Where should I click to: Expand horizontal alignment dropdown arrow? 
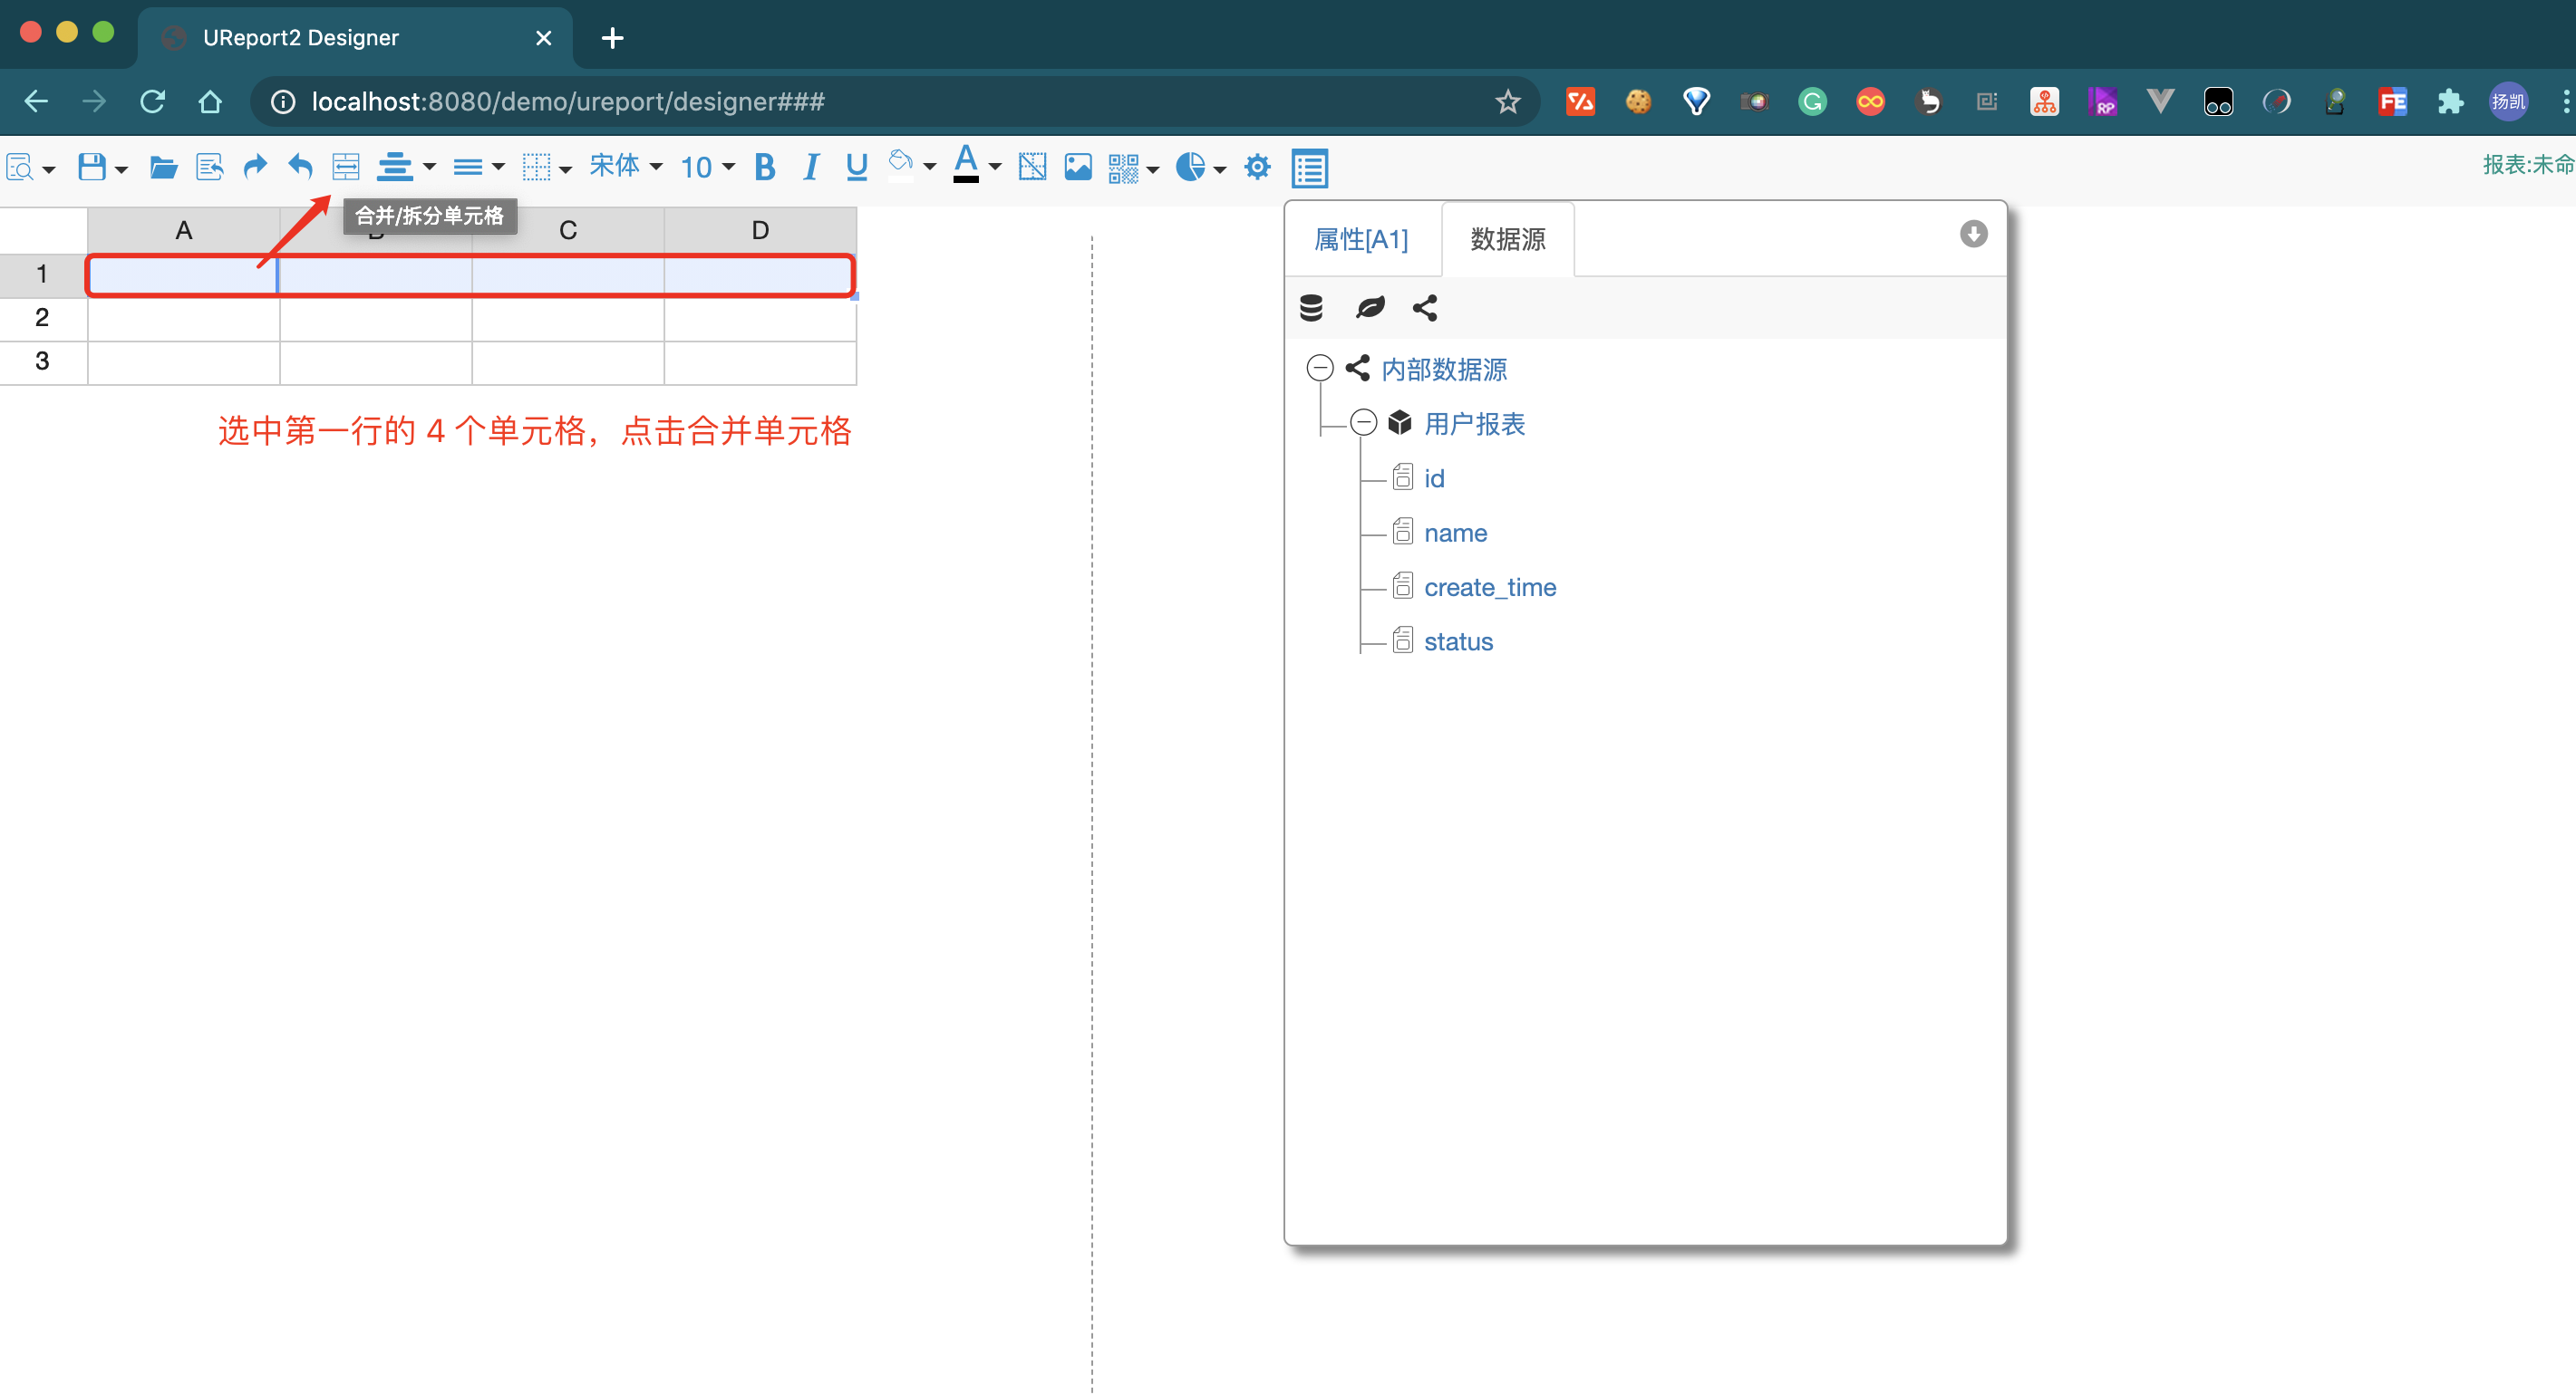tap(430, 167)
